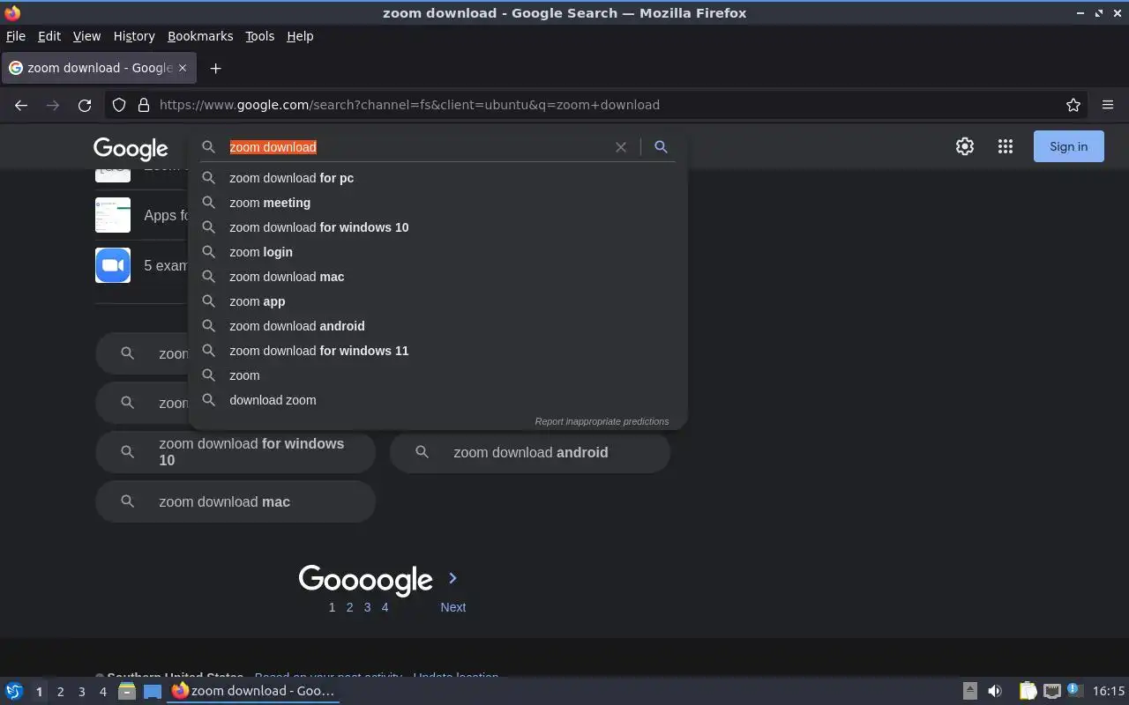Switch to workspace 2 in the taskbar

pyautogui.click(x=60, y=692)
